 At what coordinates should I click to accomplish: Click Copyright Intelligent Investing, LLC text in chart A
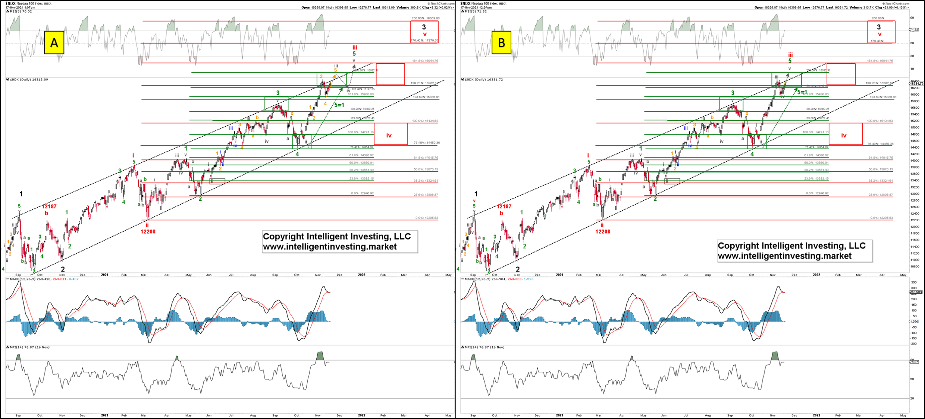click(337, 237)
